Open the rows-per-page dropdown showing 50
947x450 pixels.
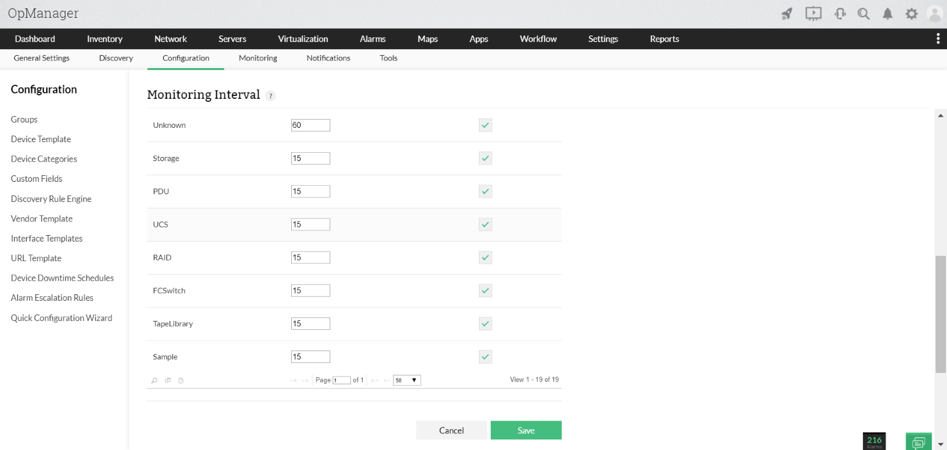[407, 380]
